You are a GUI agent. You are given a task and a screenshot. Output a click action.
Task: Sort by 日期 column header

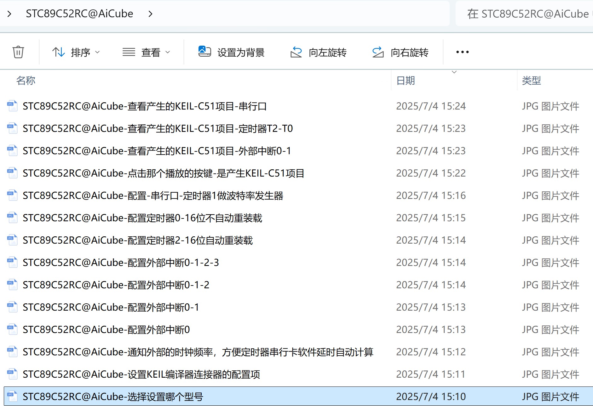[x=406, y=81]
